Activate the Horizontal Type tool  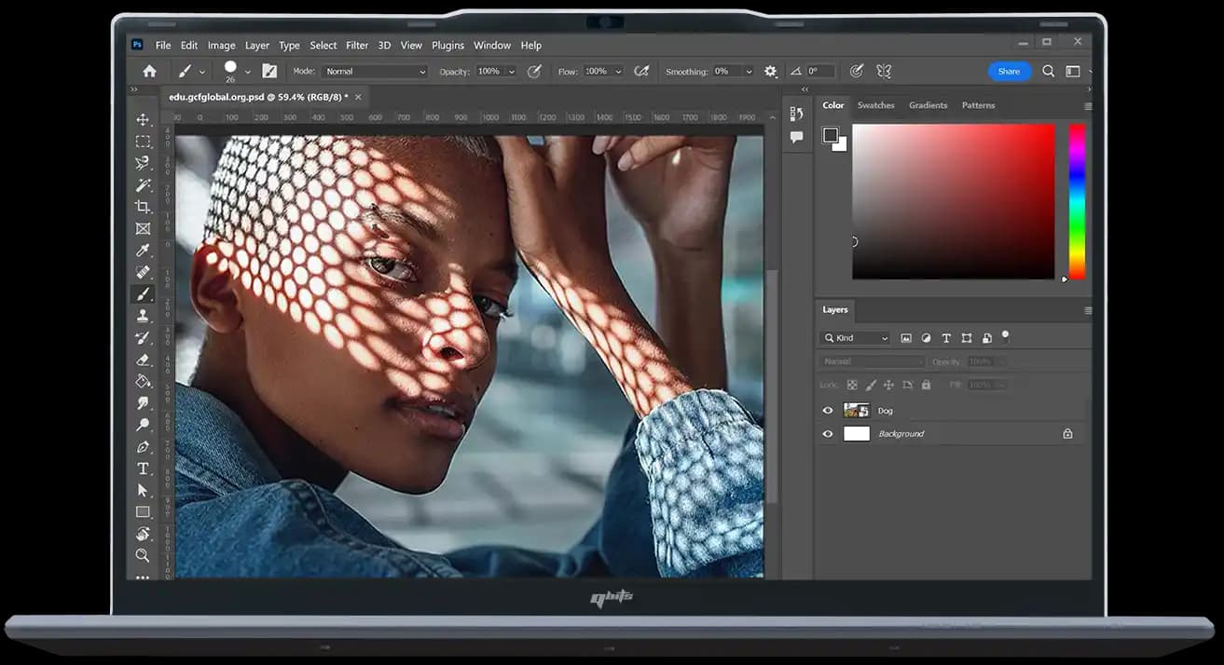(143, 468)
